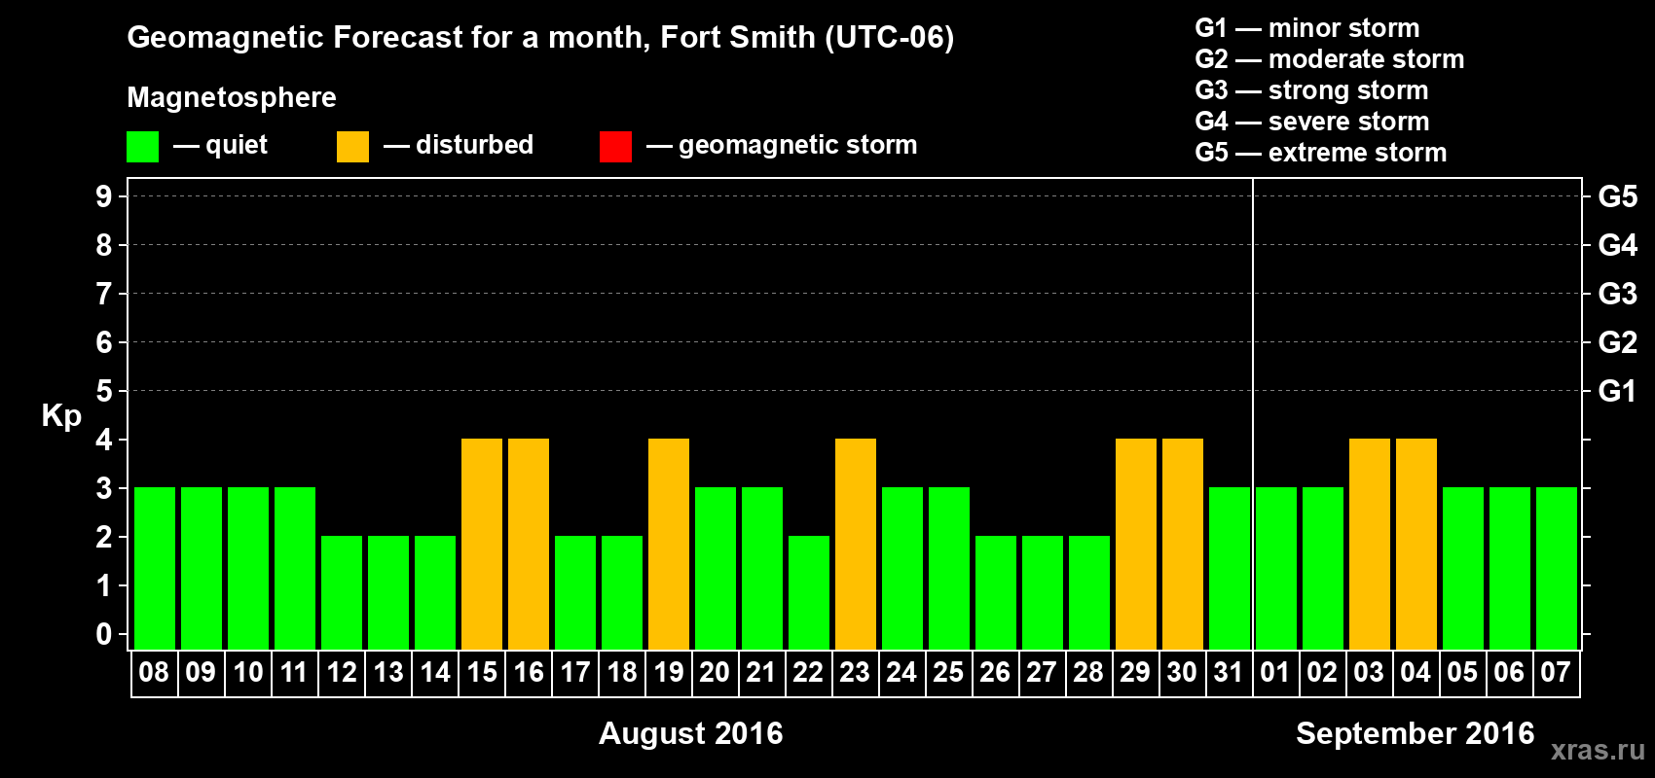1655x778 pixels.
Task: Select the green bar for September 07
Action: (1557, 568)
